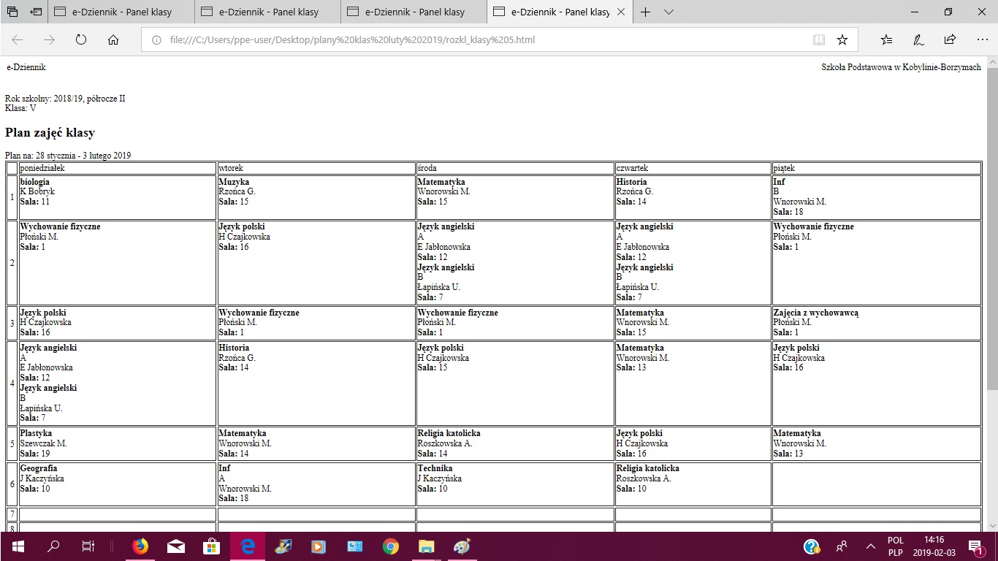Open the Action Center notifications

(974, 546)
